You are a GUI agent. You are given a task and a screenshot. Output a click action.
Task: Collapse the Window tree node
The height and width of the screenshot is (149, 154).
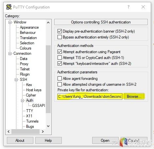(10, 22)
